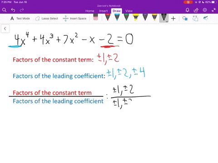The height and width of the screenshot is (163, 218).
Task: Add a new pen with plus
Action: pos(173,19)
